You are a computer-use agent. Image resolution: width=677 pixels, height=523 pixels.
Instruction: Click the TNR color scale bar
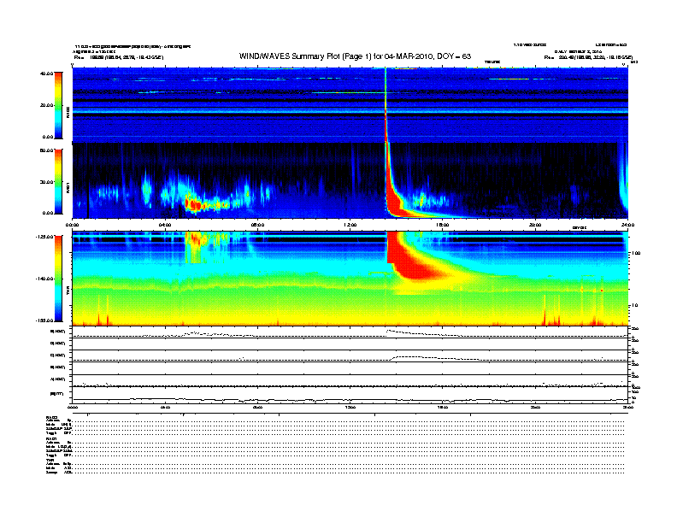click(x=58, y=279)
